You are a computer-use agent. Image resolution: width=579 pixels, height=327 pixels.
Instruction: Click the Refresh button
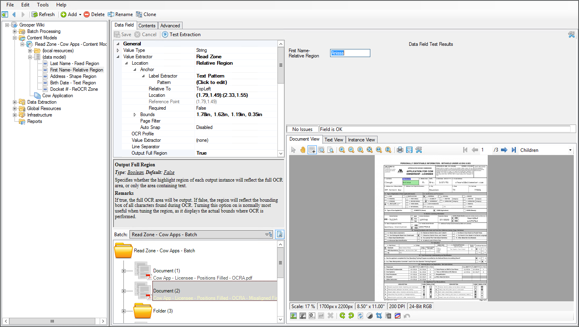pos(43,14)
